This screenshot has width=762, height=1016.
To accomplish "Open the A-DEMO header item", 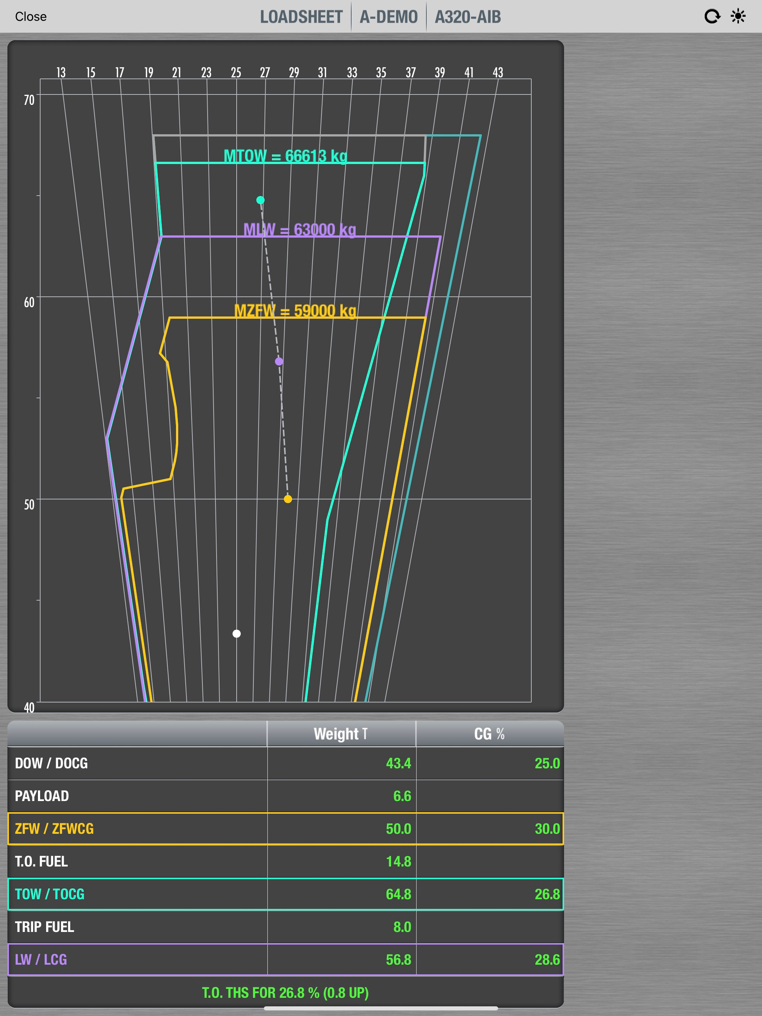I will [389, 17].
